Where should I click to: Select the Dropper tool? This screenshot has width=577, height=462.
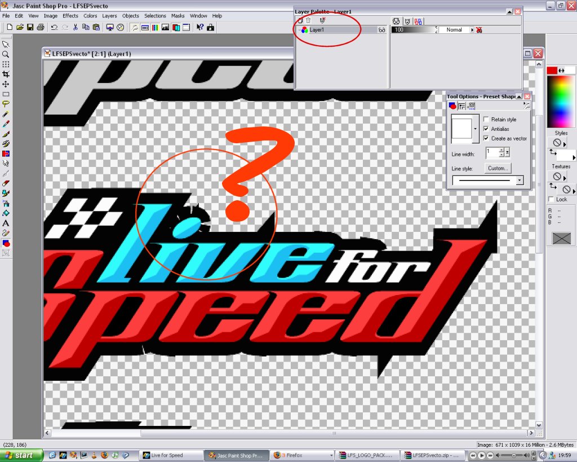tap(6, 124)
